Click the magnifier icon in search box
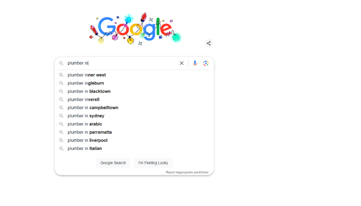This screenshot has width=361, height=206. [61, 63]
